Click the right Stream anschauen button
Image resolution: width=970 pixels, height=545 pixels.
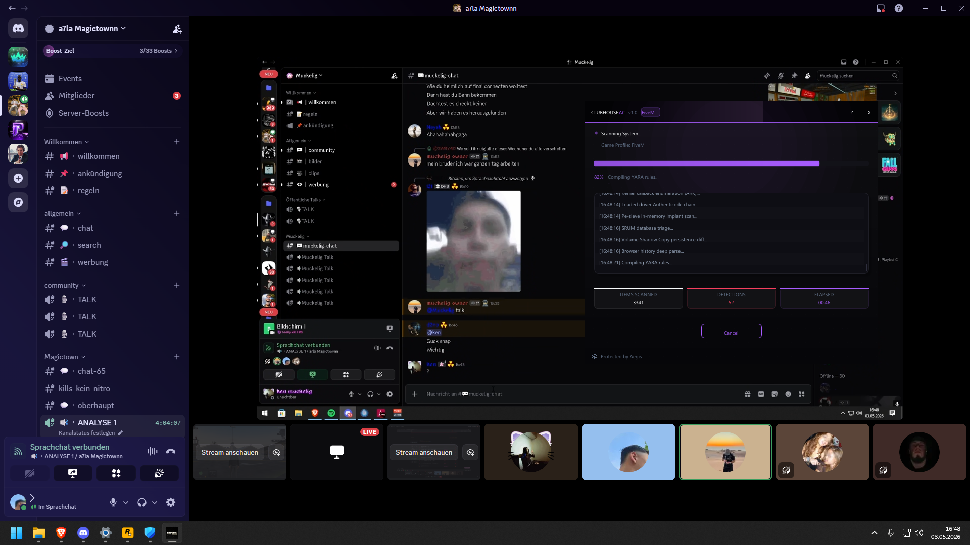[x=424, y=453]
